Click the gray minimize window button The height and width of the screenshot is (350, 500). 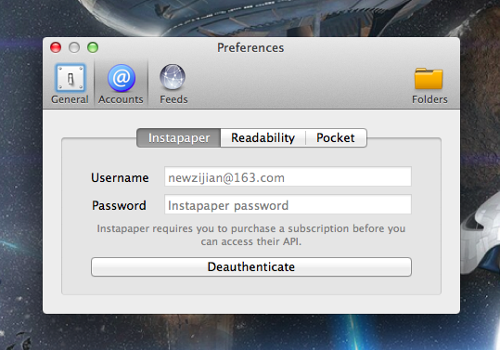click(74, 47)
